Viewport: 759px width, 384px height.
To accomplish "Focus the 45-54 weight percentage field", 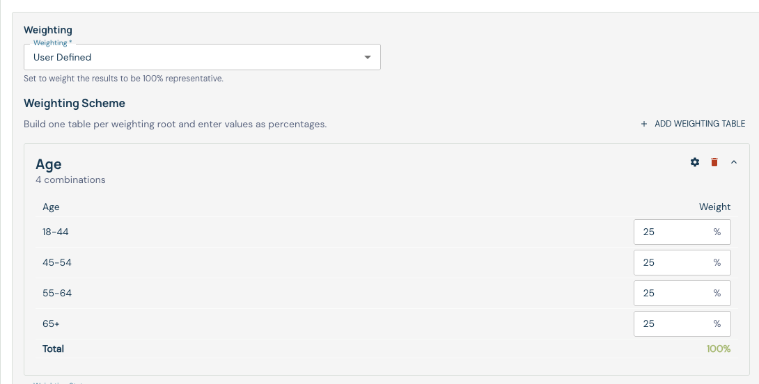I will pos(682,263).
